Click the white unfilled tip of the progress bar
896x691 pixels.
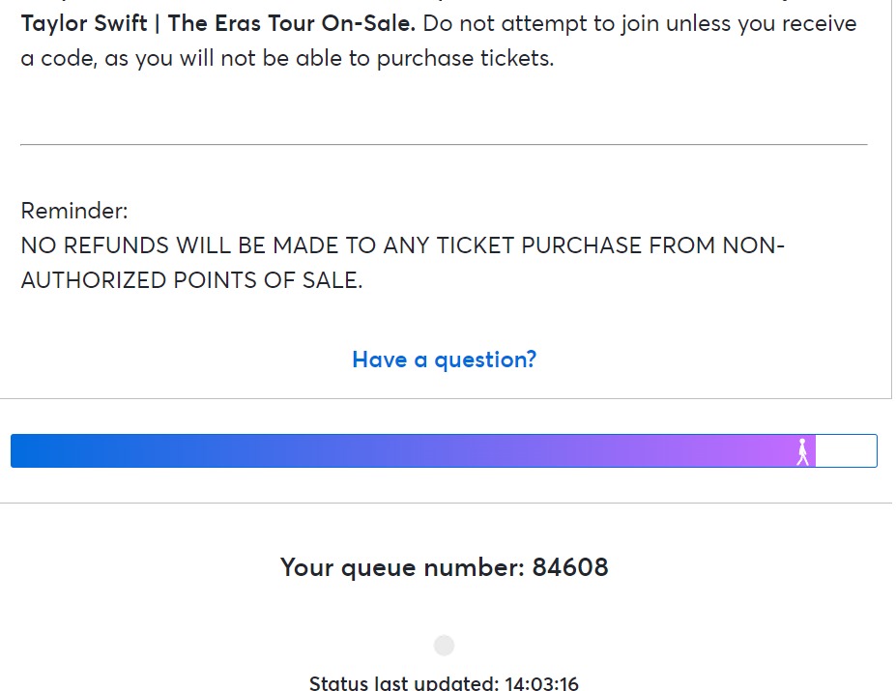(846, 449)
